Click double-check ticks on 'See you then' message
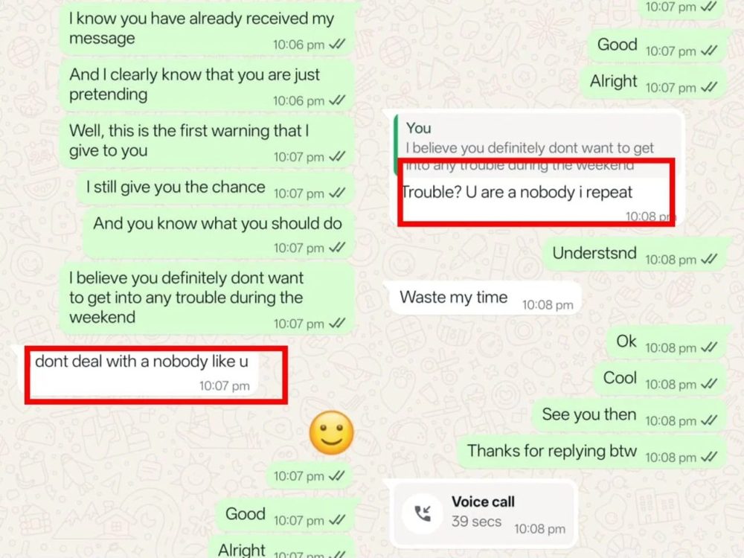Viewport: 744px width, 558px height. (709, 420)
